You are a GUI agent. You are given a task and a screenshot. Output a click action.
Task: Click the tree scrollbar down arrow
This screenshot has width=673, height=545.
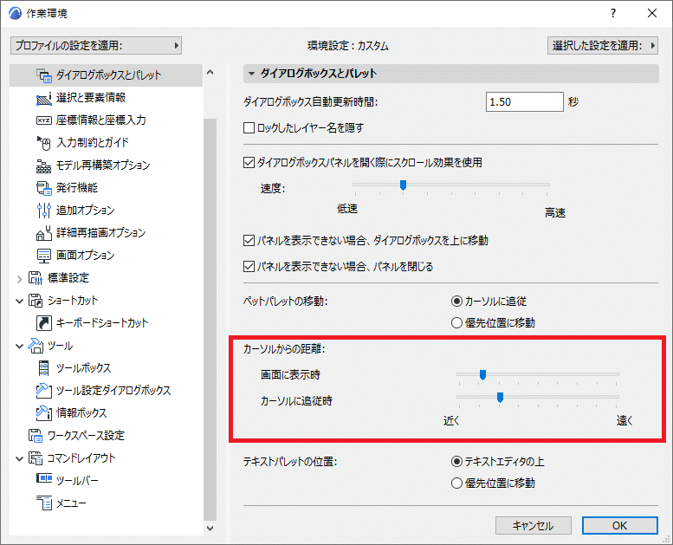[x=210, y=529]
